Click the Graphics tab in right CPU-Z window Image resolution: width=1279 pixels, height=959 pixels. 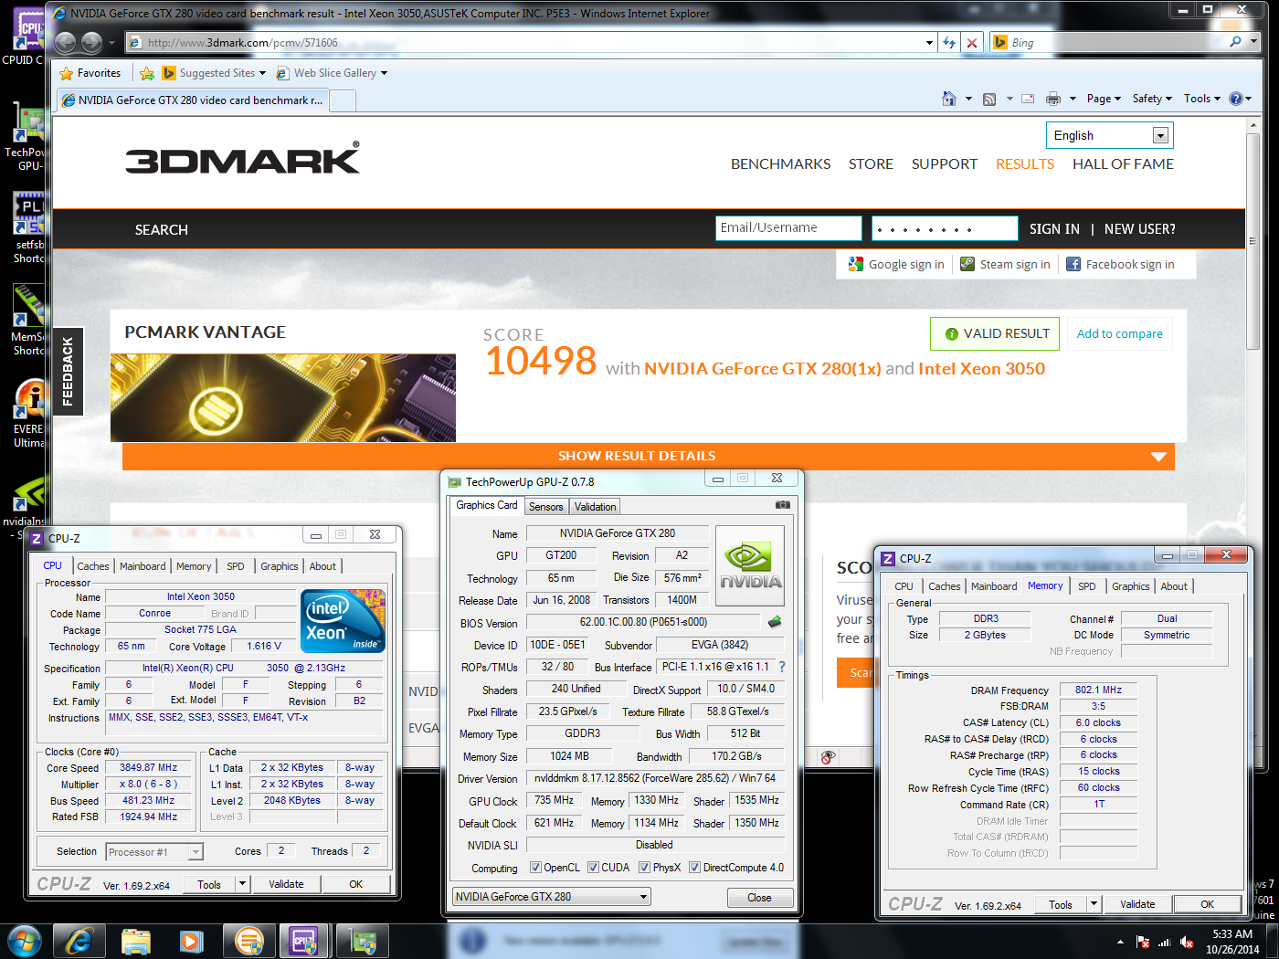pyautogui.click(x=1131, y=586)
